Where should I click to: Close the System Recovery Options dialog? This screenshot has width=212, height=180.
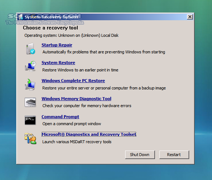190,17
